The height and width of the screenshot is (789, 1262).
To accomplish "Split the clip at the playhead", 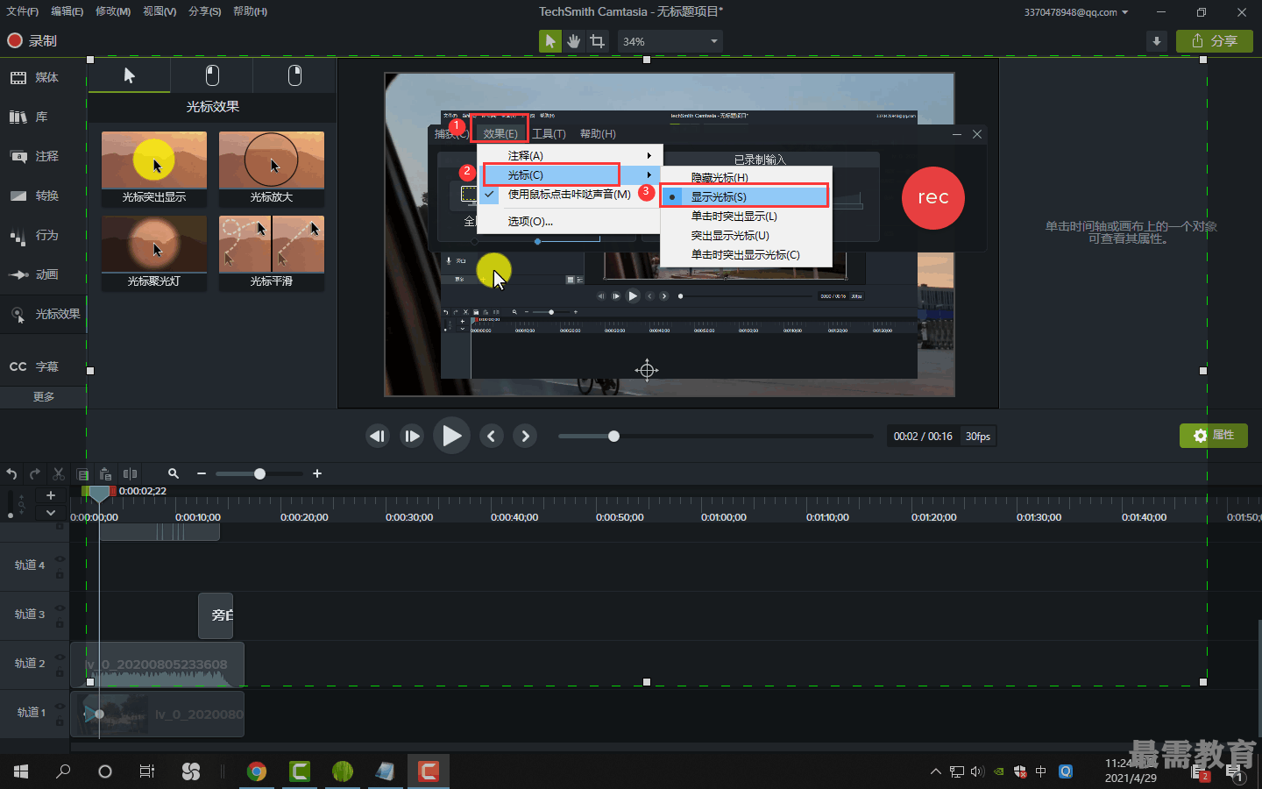I will [130, 473].
